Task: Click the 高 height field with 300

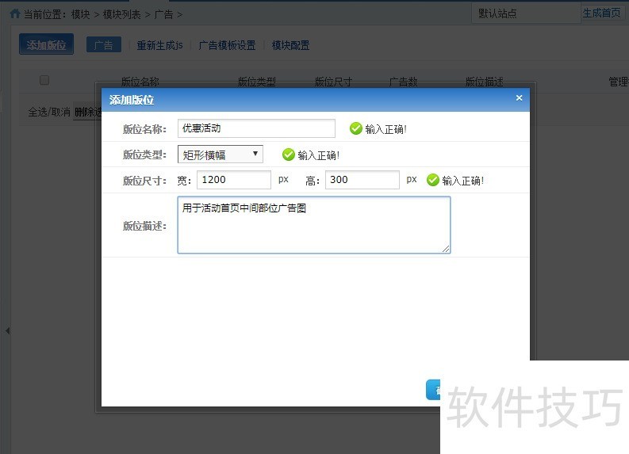Action: point(362,180)
